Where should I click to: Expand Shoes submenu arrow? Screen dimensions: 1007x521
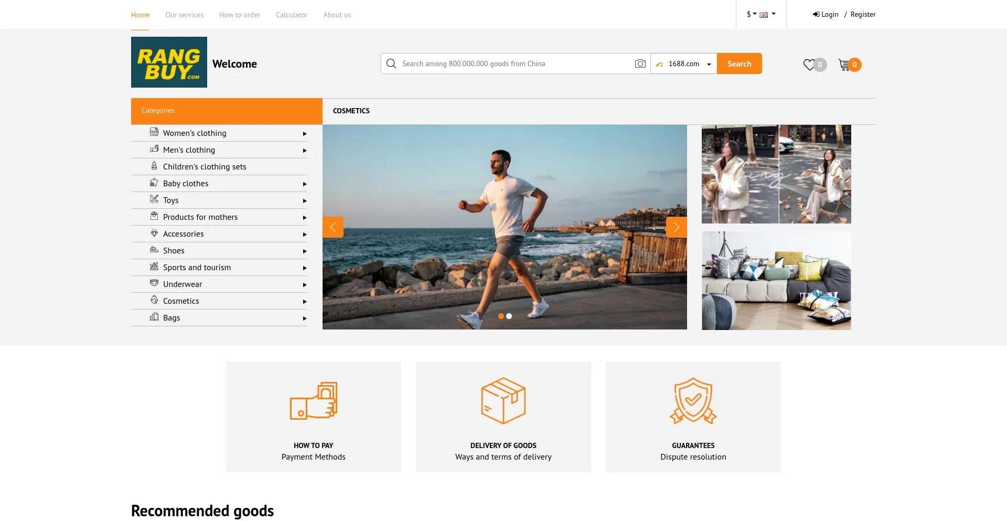coord(305,251)
